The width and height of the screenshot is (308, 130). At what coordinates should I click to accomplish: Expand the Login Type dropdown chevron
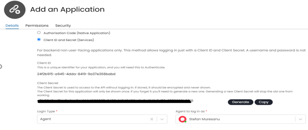(x=162, y=119)
